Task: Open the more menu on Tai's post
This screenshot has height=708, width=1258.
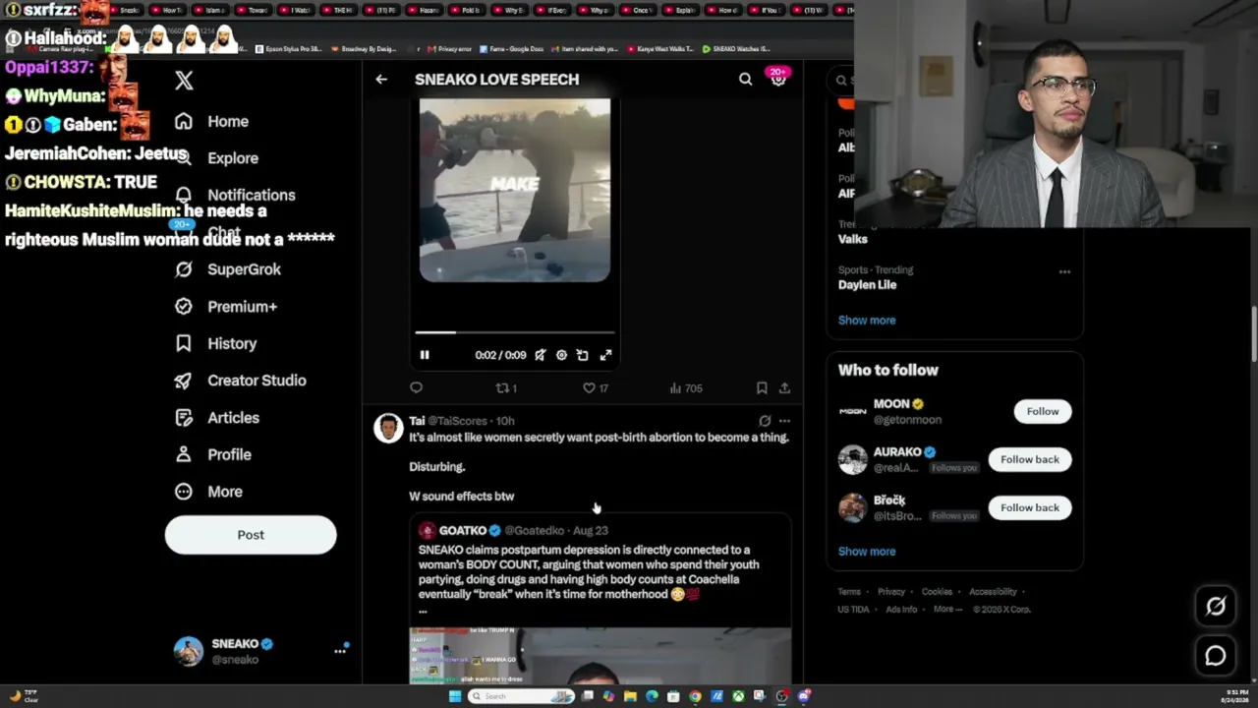Action: point(784,421)
